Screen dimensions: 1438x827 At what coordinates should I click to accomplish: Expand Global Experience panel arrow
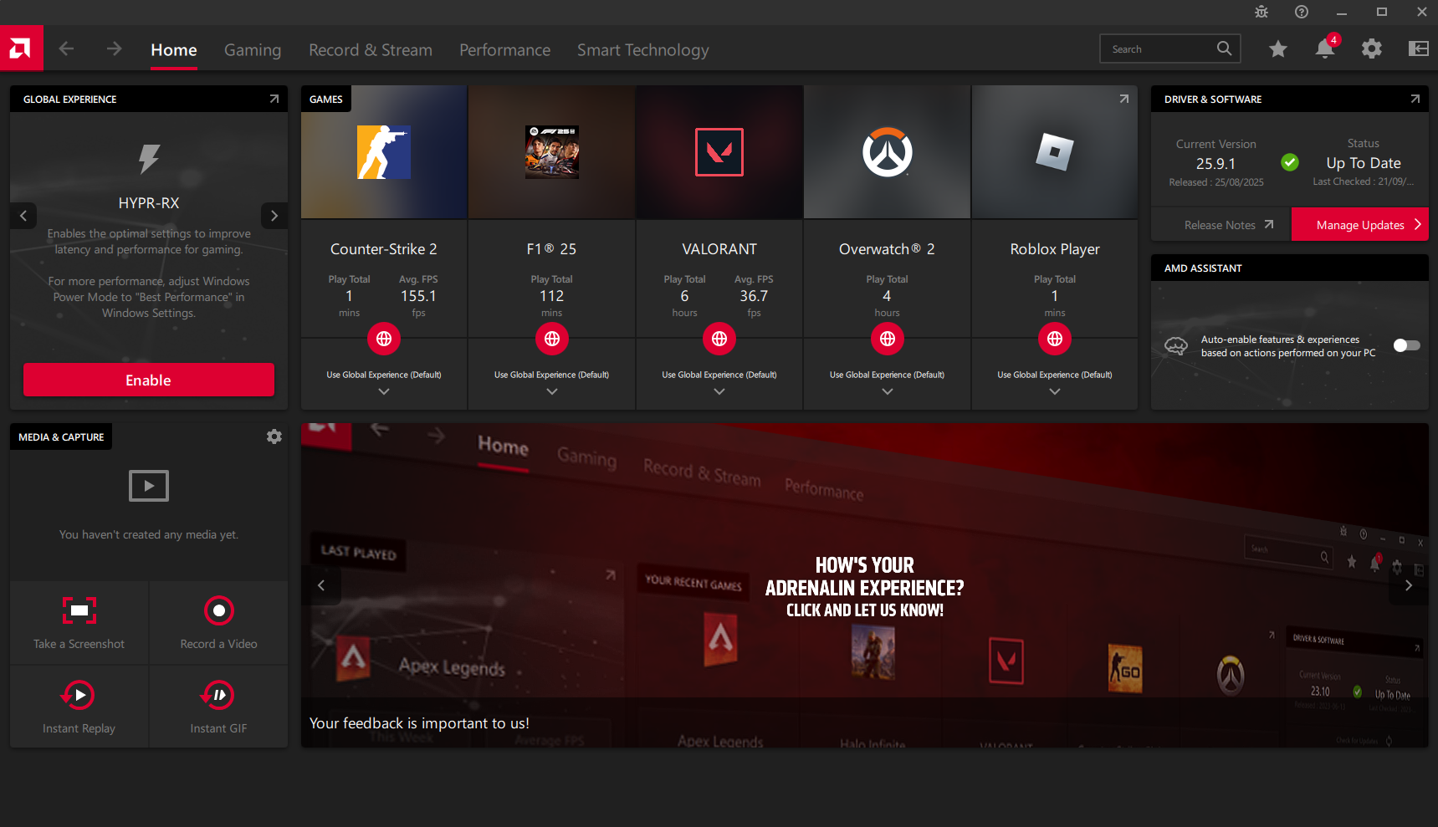274,99
